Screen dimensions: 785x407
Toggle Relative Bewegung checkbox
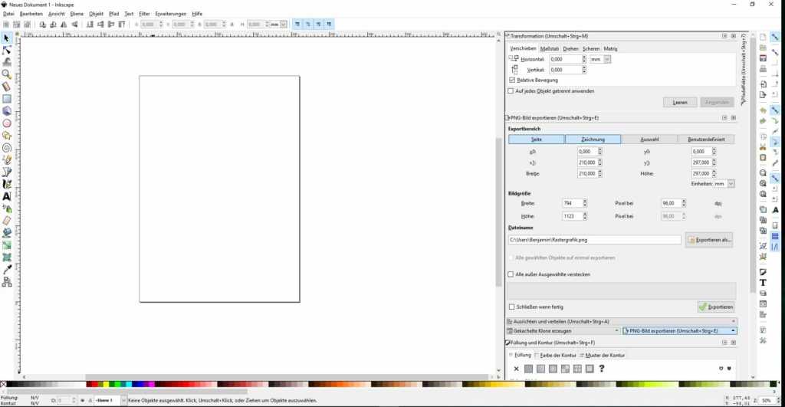click(x=511, y=80)
